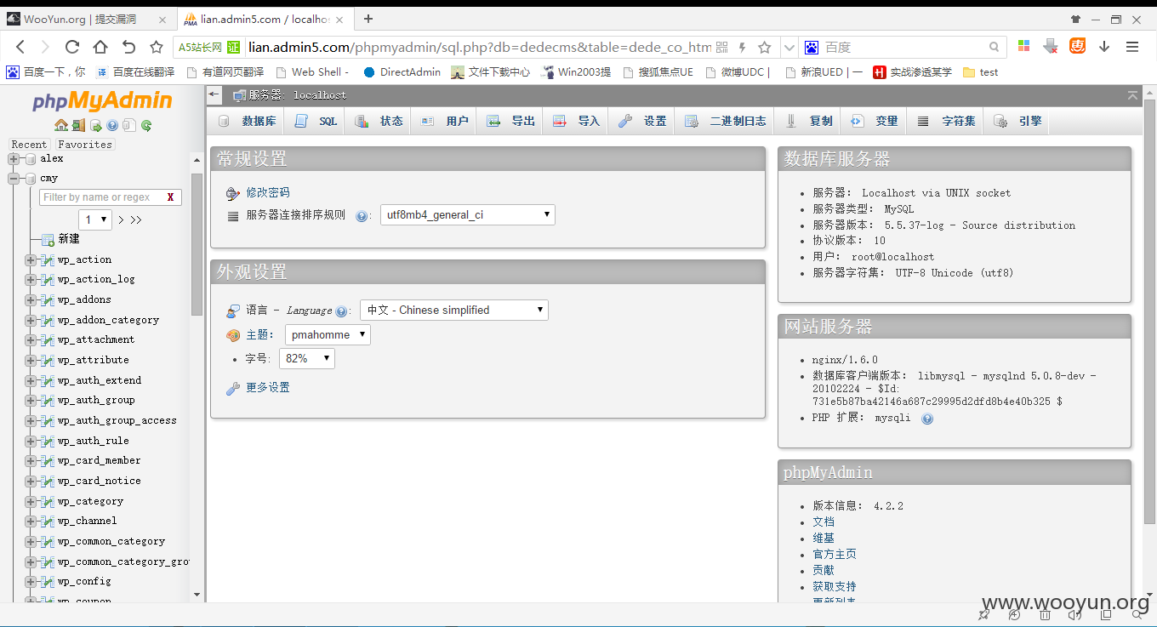
Task: Click the MySQL documentation pages icon
Action: coord(128,126)
